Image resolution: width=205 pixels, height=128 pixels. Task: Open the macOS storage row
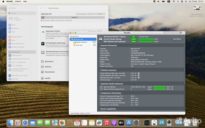(x=55, y=78)
